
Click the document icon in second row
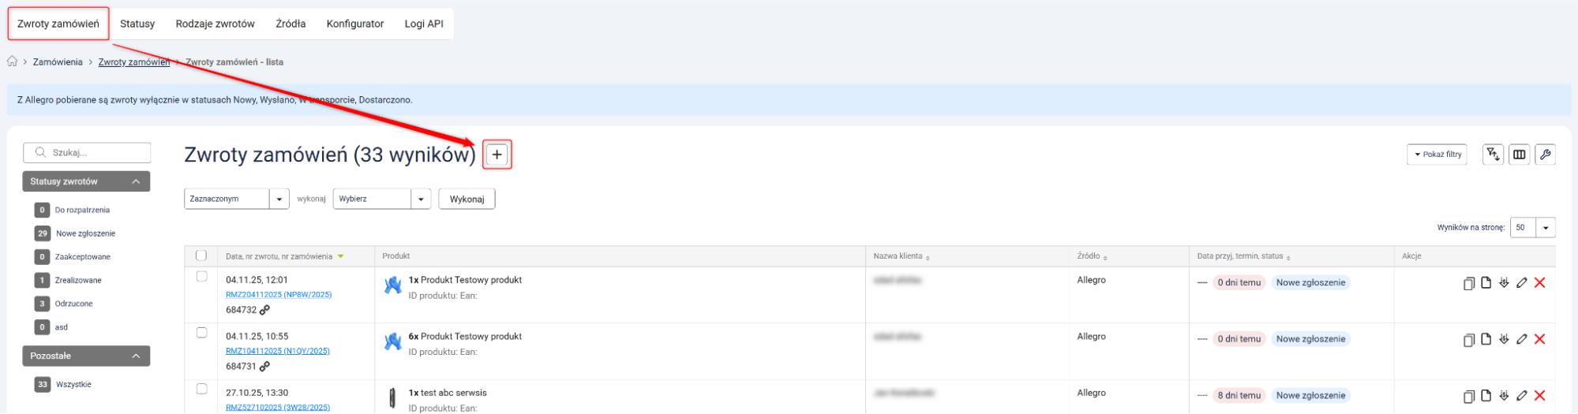point(1486,339)
